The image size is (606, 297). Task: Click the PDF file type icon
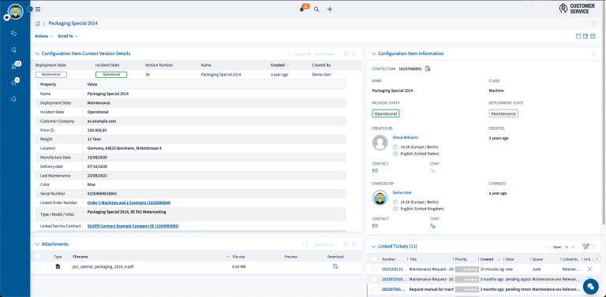[x=58, y=266]
